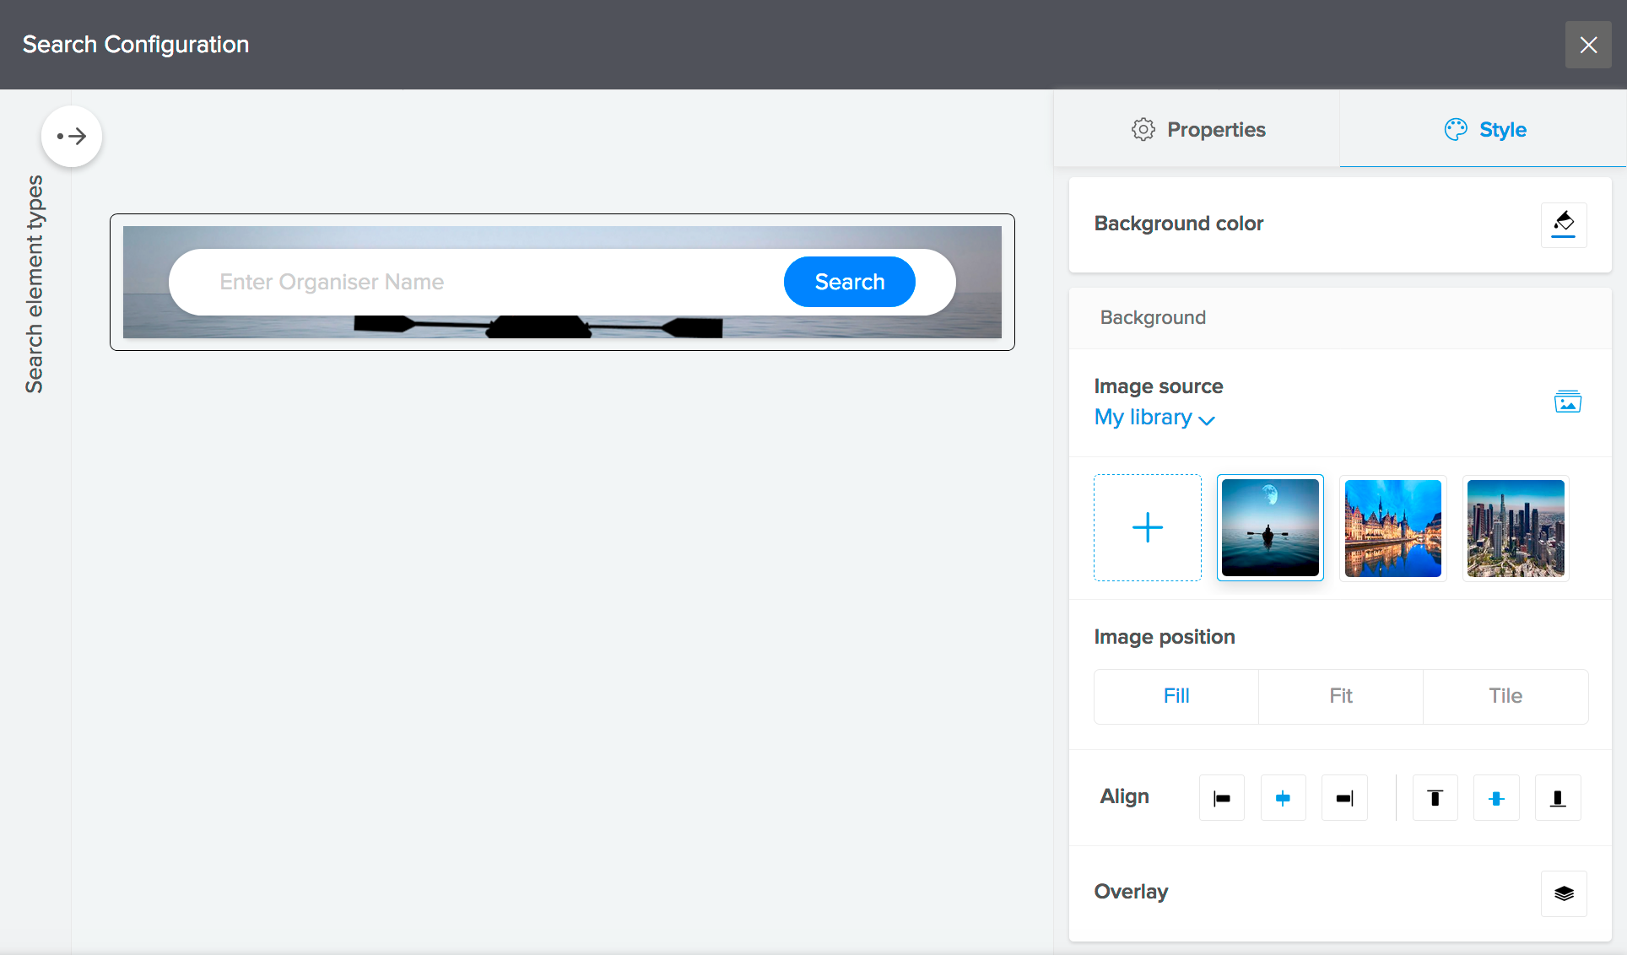The height and width of the screenshot is (955, 1627).
Task: Switch to the Style tab
Action: 1484,130
